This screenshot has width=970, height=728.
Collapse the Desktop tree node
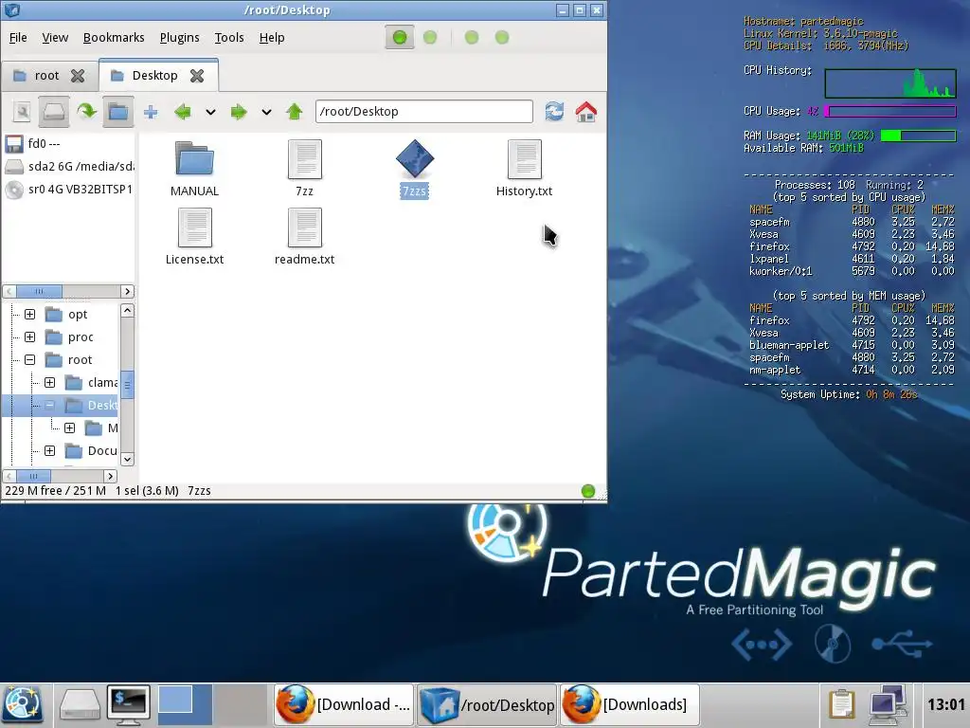[49, 406]
